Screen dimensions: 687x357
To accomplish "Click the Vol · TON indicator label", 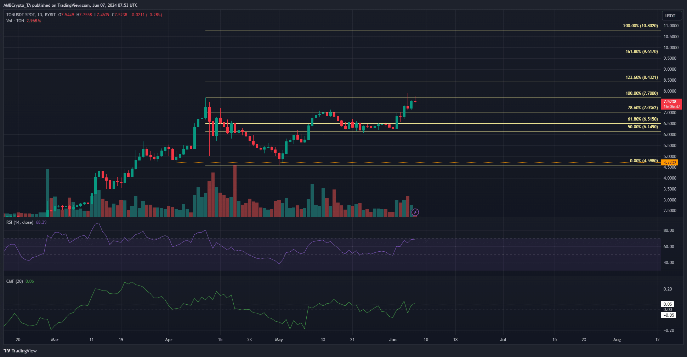I will point(15,21).
